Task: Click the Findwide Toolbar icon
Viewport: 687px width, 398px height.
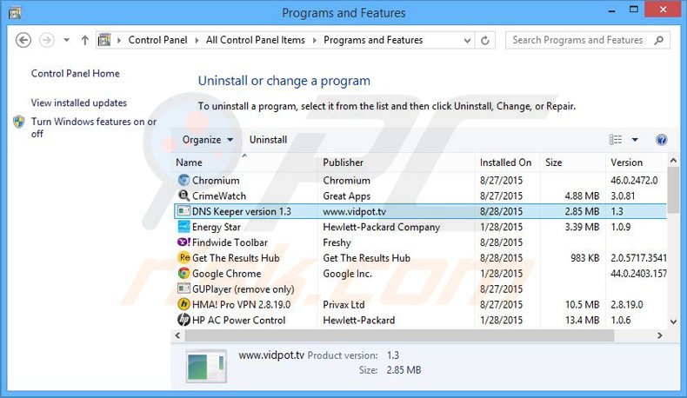Action: (x=183, y=242)
